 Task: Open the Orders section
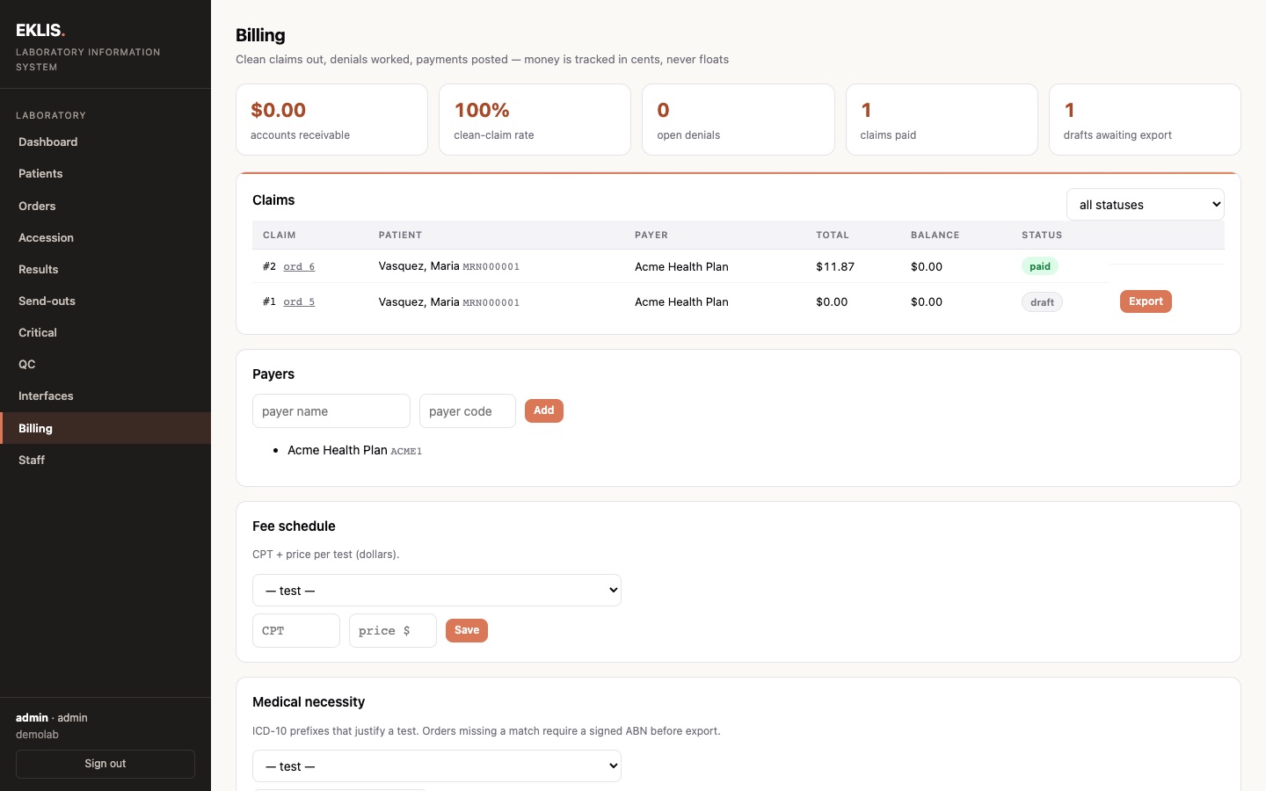105,206
